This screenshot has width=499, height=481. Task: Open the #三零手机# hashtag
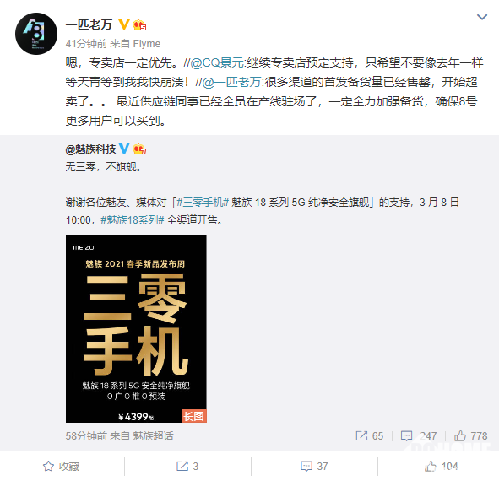pos(203,203)
